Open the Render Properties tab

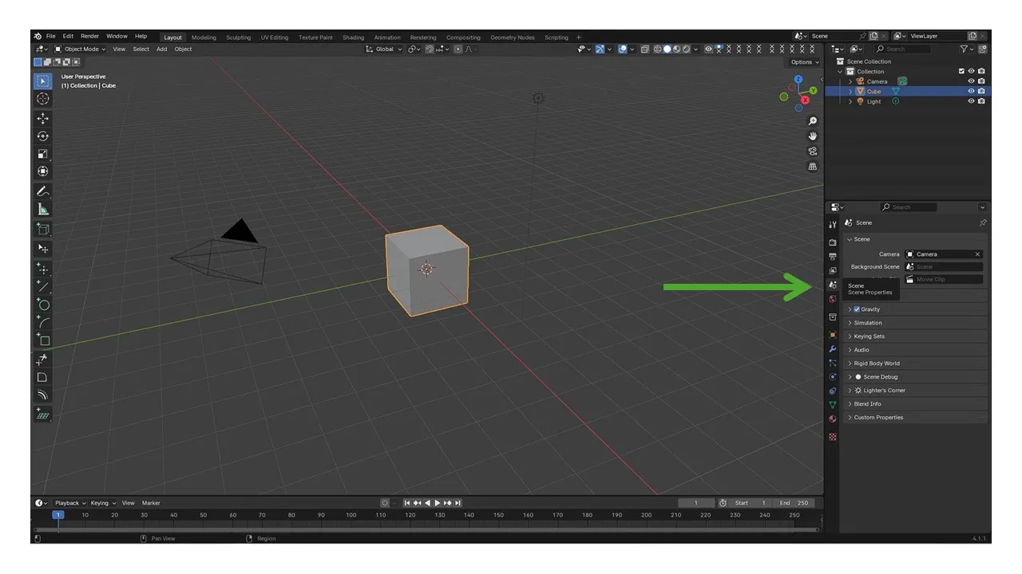[833, 241]
